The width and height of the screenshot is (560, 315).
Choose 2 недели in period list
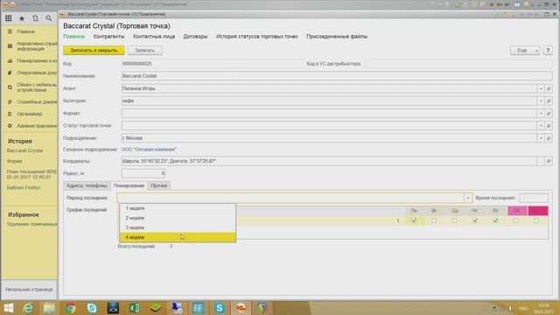coord(178,218)
